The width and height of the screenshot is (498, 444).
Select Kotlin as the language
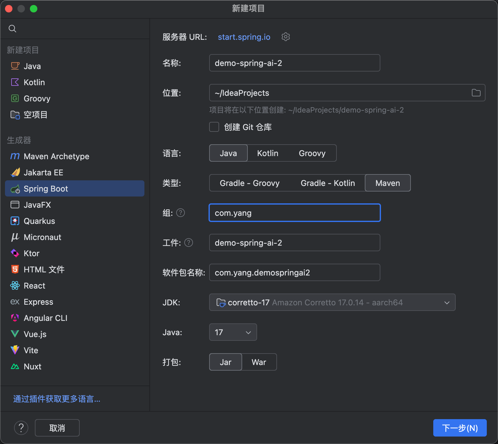click(x=268, y=153)
